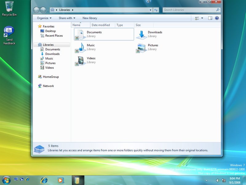Open the Organize dropdown menu

[44, 18]
